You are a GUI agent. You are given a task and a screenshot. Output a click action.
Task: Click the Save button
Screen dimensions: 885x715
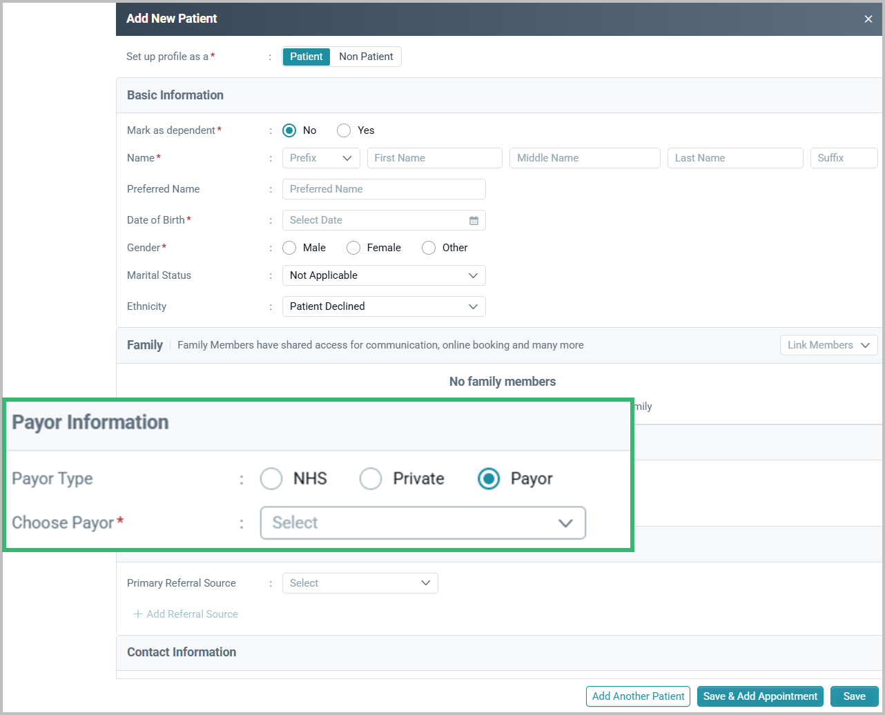pyautogui.click(x=854, y=696)
